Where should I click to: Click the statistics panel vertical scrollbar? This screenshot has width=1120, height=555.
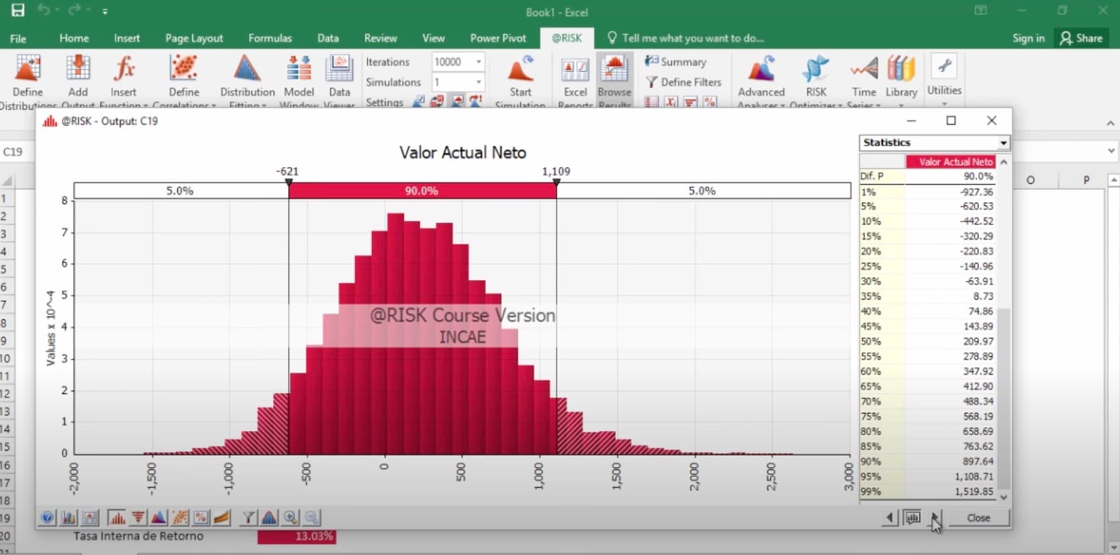pos(1003,397)
